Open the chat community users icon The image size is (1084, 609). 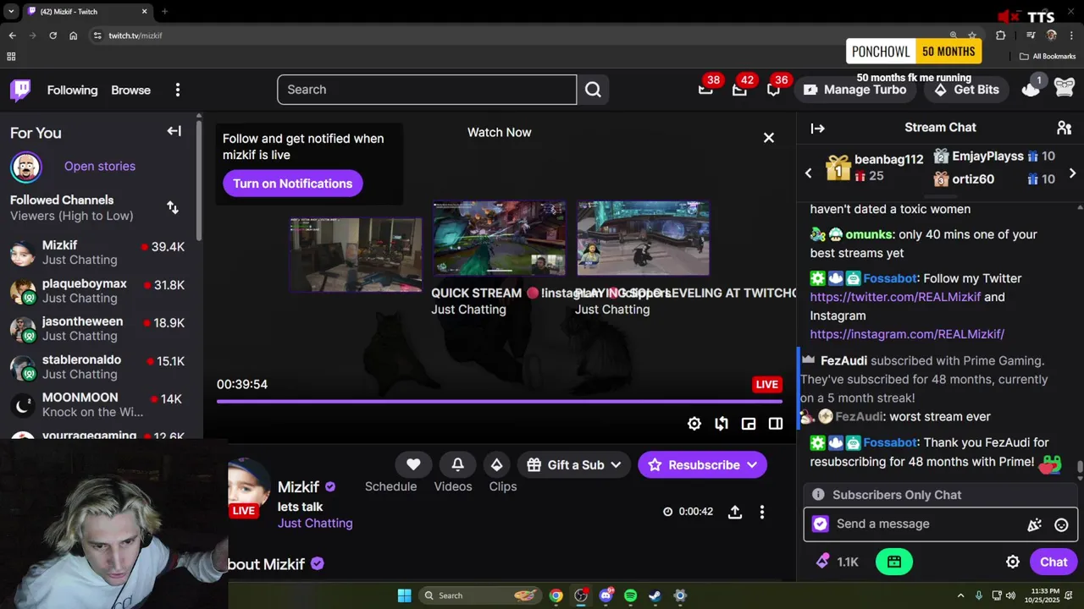[x=1065, y=128]
